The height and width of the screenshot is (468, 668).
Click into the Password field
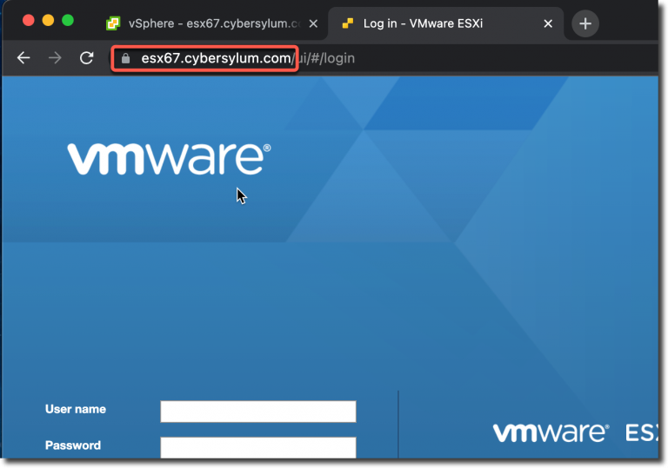click(258, 447)
